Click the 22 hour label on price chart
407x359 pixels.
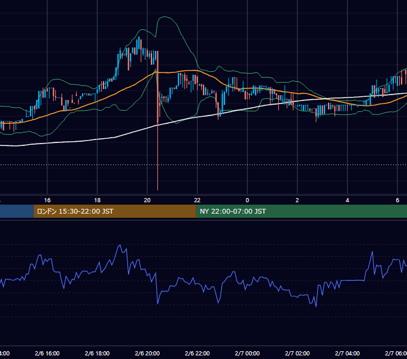pyautogui.click(x=198, y=200)
